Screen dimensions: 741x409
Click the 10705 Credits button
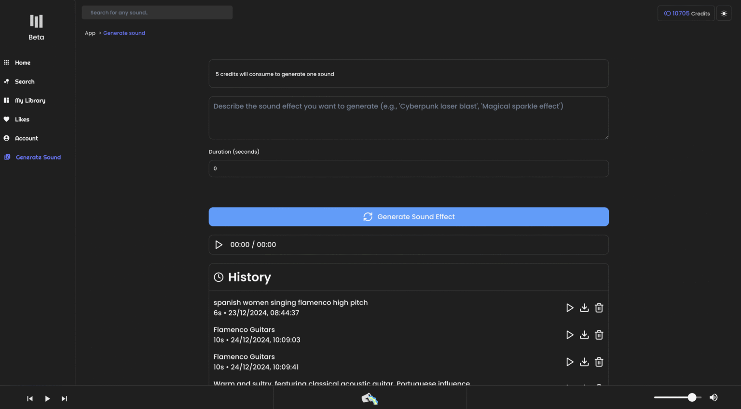click(686, 13)
